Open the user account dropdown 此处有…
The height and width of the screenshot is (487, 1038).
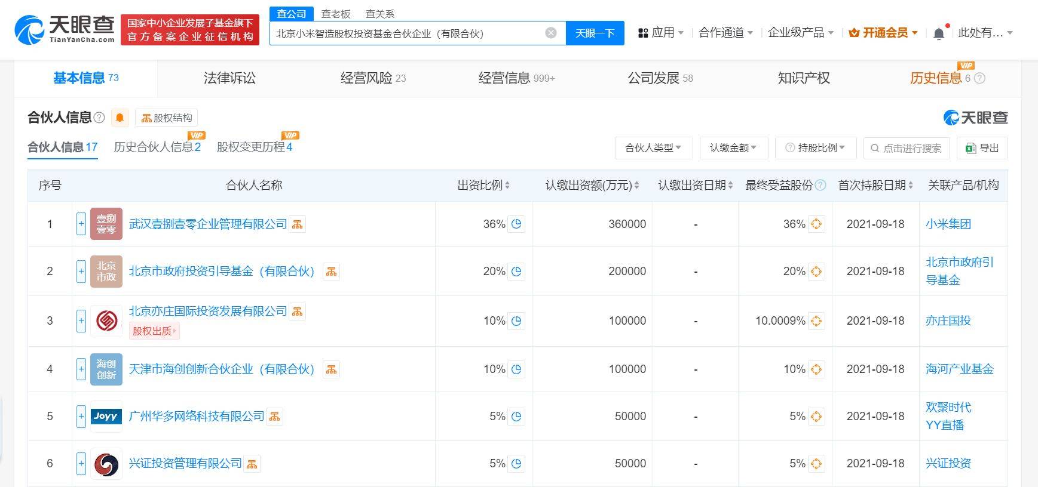[985, 33]
